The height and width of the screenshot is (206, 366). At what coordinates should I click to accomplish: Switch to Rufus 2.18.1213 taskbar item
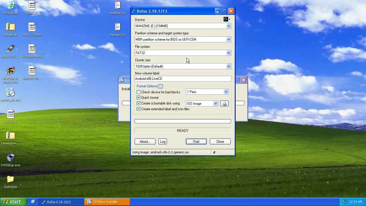tap(61, 202)
